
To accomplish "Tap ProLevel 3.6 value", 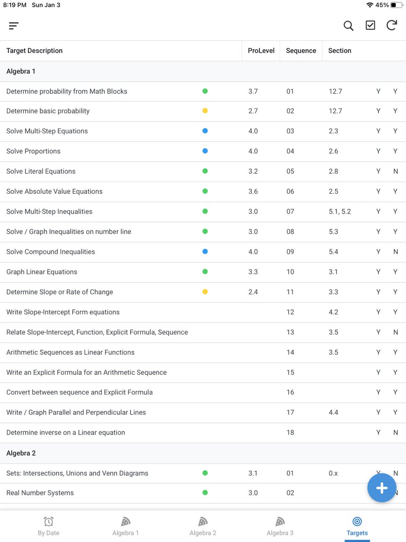I will click(253, 192).
